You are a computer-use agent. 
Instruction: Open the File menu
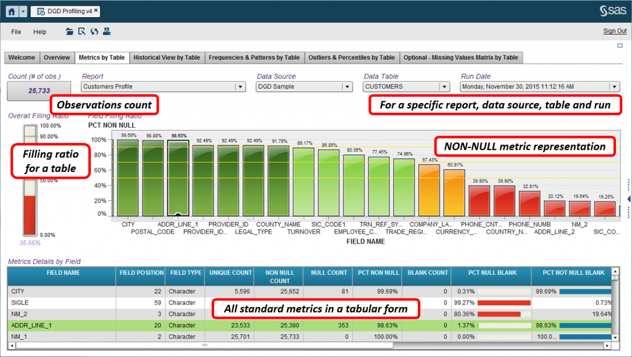(15, 31)
